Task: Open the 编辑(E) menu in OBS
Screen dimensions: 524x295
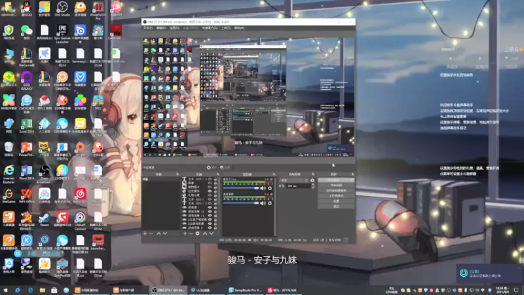Action: tap(161, 28)
